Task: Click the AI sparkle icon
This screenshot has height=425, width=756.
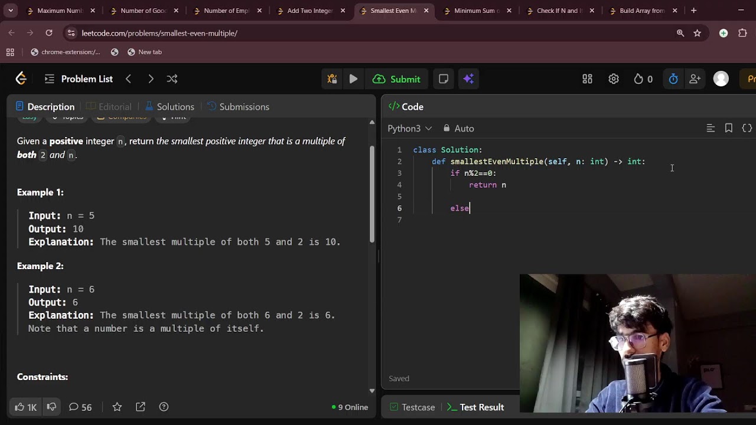Action: click(x=468, y=79)
